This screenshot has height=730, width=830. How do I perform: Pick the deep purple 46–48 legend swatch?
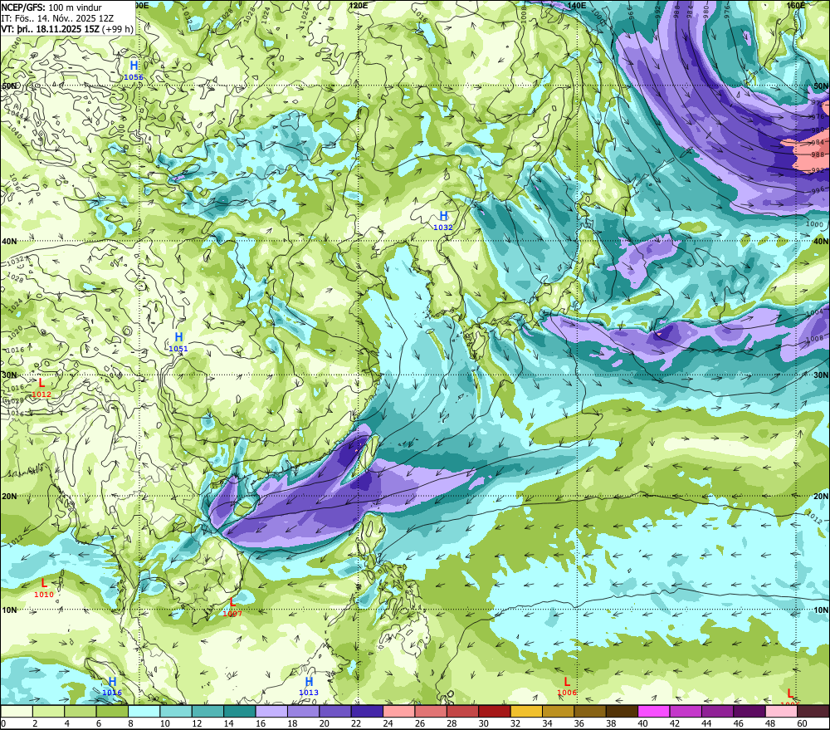click(x=749, y=712)
